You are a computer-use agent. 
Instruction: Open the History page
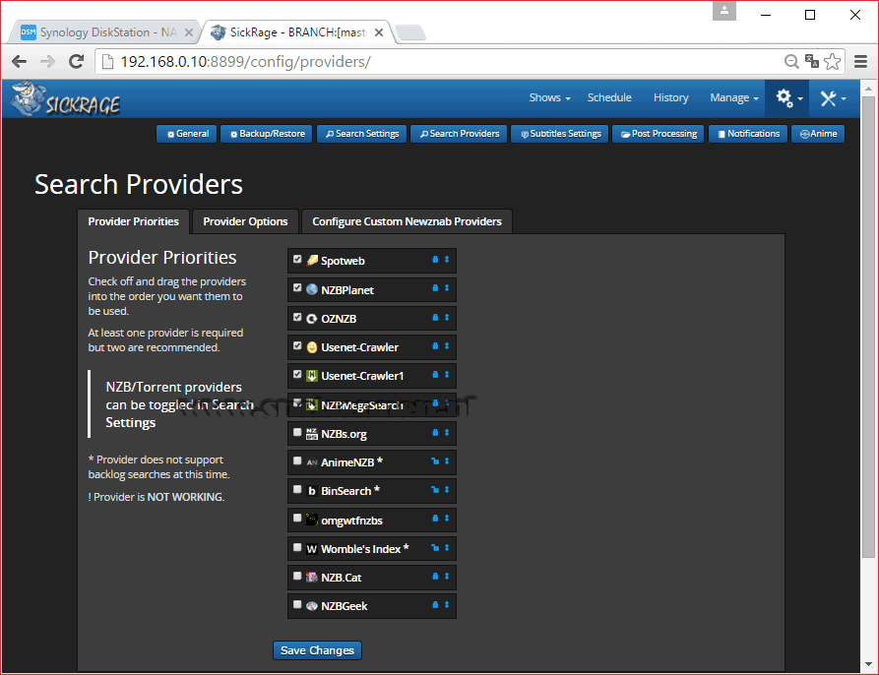(670, 97)
